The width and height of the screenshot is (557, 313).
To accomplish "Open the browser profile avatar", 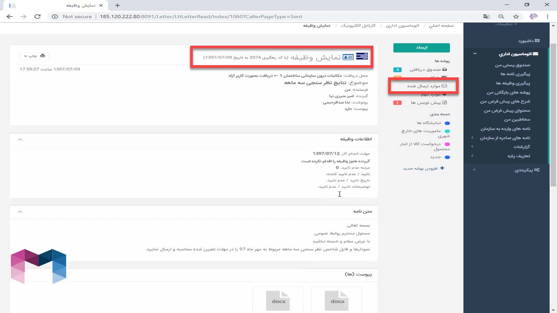I will 534,17.
